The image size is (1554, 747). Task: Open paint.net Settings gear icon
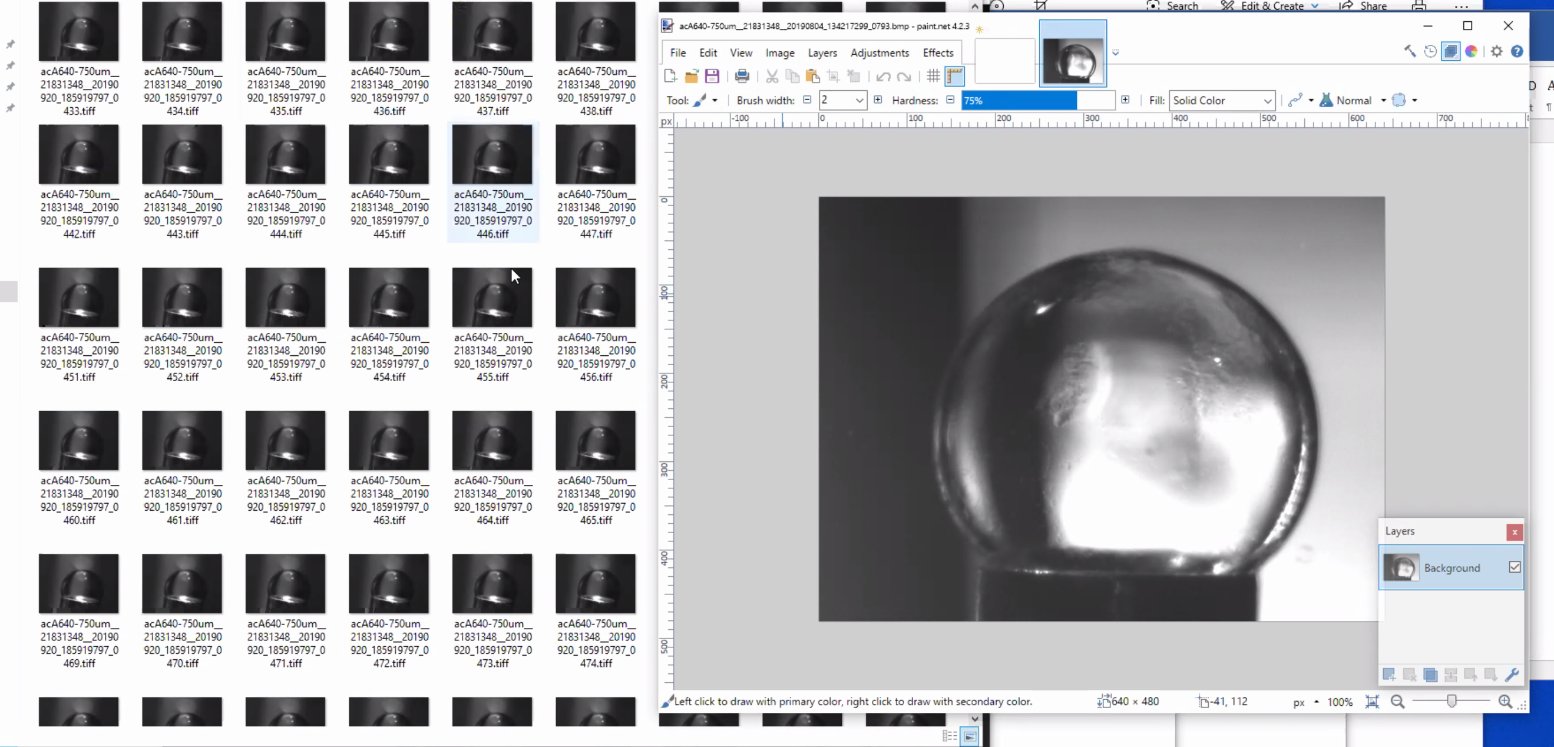1497,52
